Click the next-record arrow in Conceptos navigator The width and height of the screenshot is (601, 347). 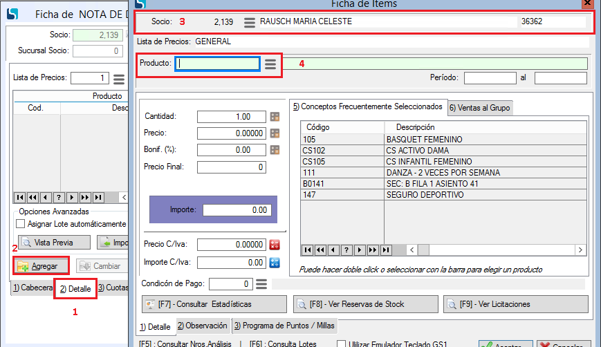(x=360, y=250)
